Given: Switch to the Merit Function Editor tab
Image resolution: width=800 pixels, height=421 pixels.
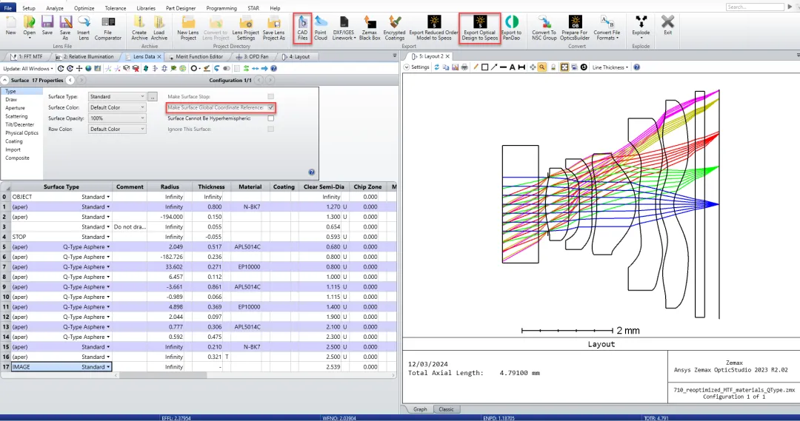Looking at the screenshot, I should [x=196, y=56].
